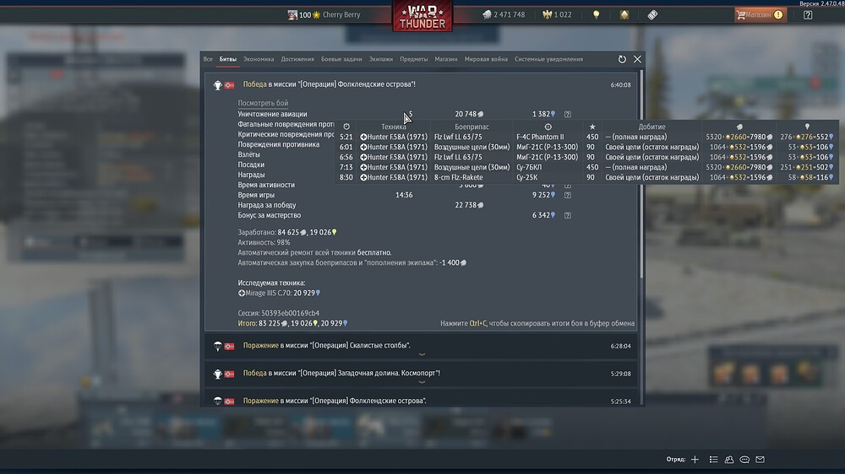Click flag icon beside Скалистые столбы entry
The height and width of the screenshot is (474, 845).
(x=230, y=346)
